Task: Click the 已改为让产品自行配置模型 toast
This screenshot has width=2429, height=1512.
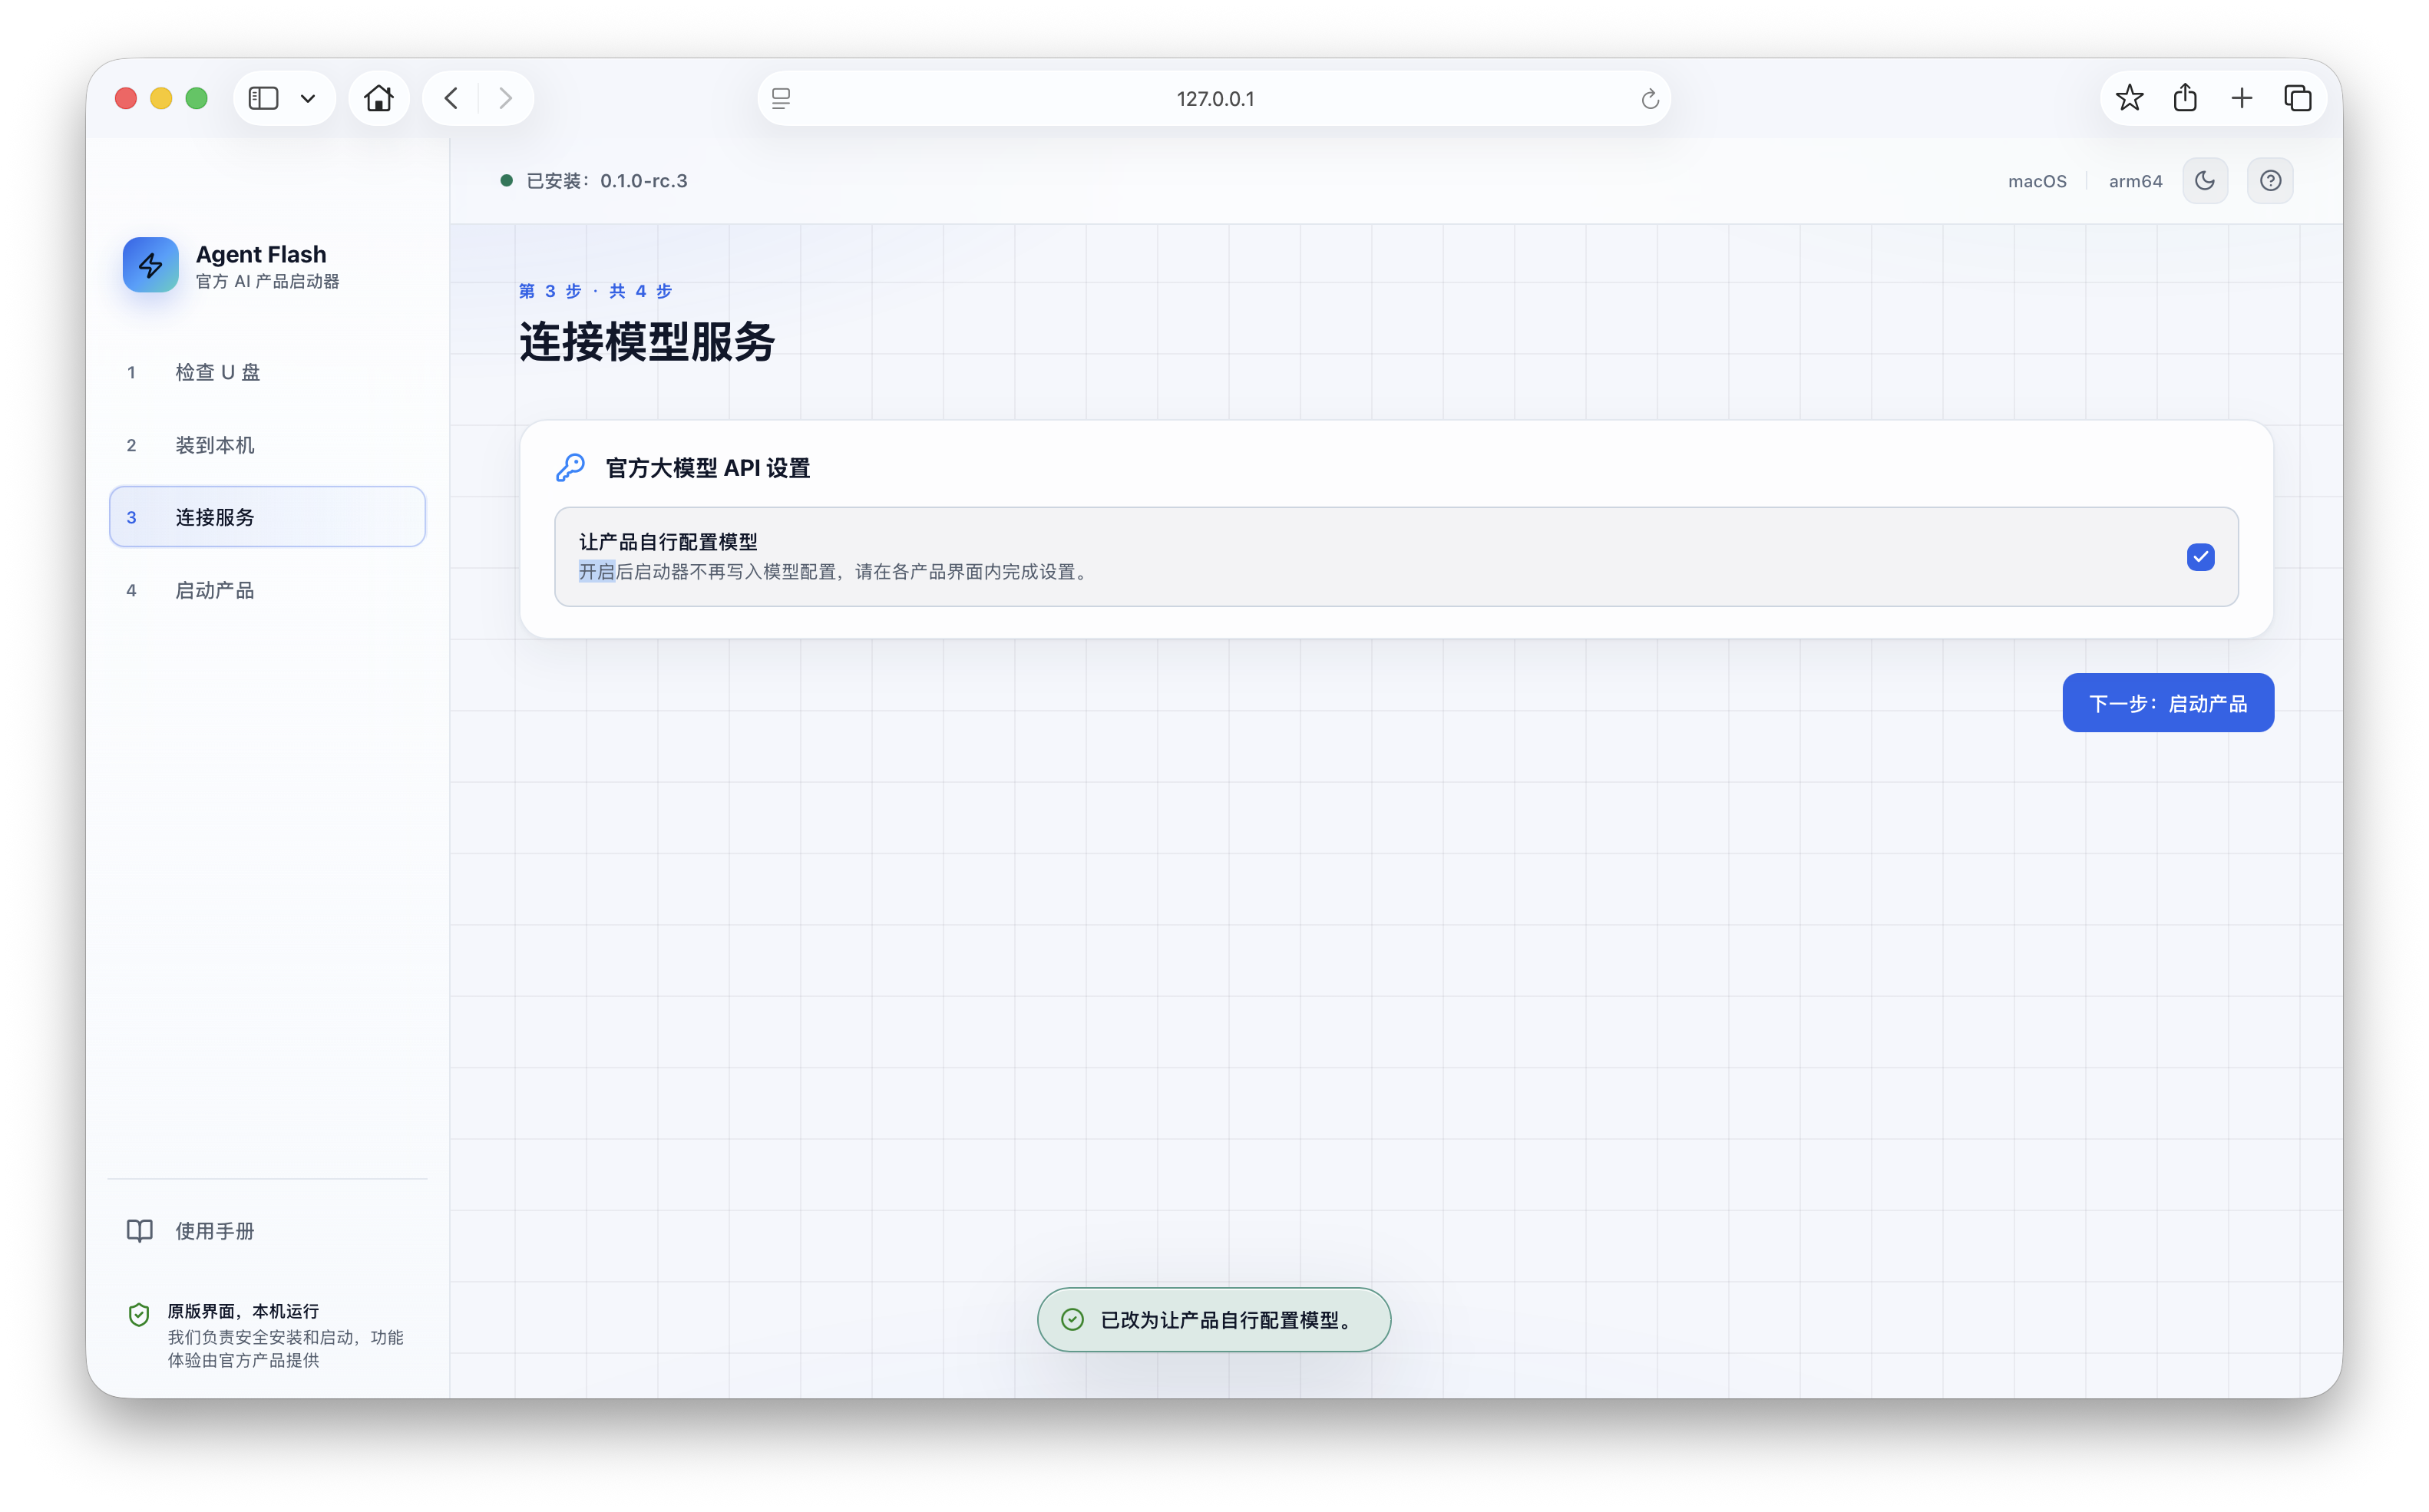Action: coord(1213,1319)
